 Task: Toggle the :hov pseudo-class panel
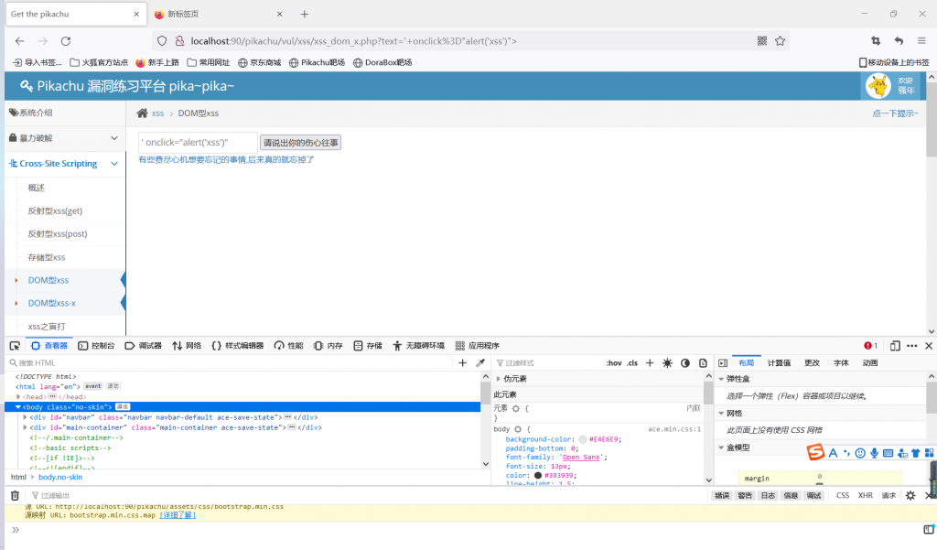[613, 363]
